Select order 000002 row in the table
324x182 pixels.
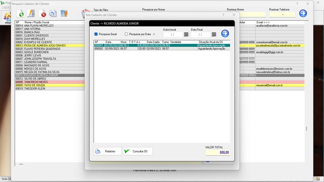[162, 49]
